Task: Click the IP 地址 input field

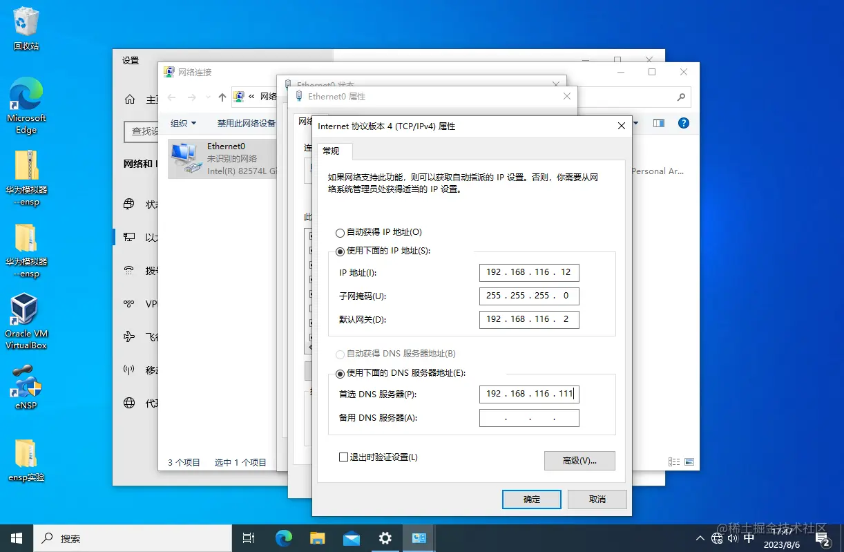Action: [529, 273]
